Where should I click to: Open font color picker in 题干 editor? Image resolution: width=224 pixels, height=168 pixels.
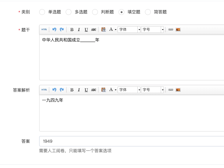pos(113,30)
